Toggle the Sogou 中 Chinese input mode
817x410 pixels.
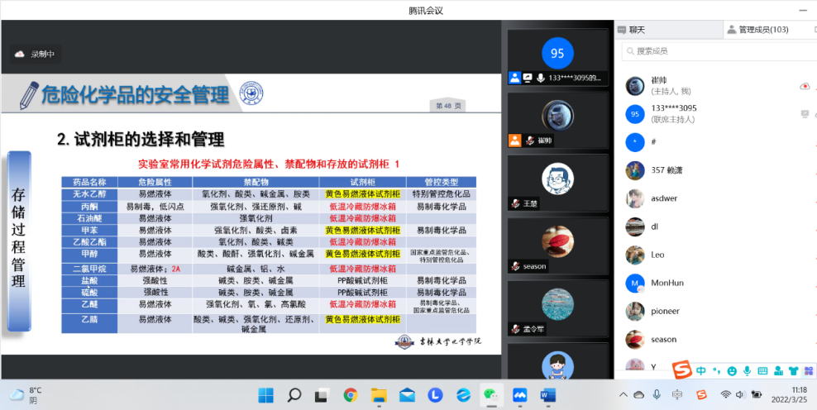pyautogui.click(x=701, y=369)
